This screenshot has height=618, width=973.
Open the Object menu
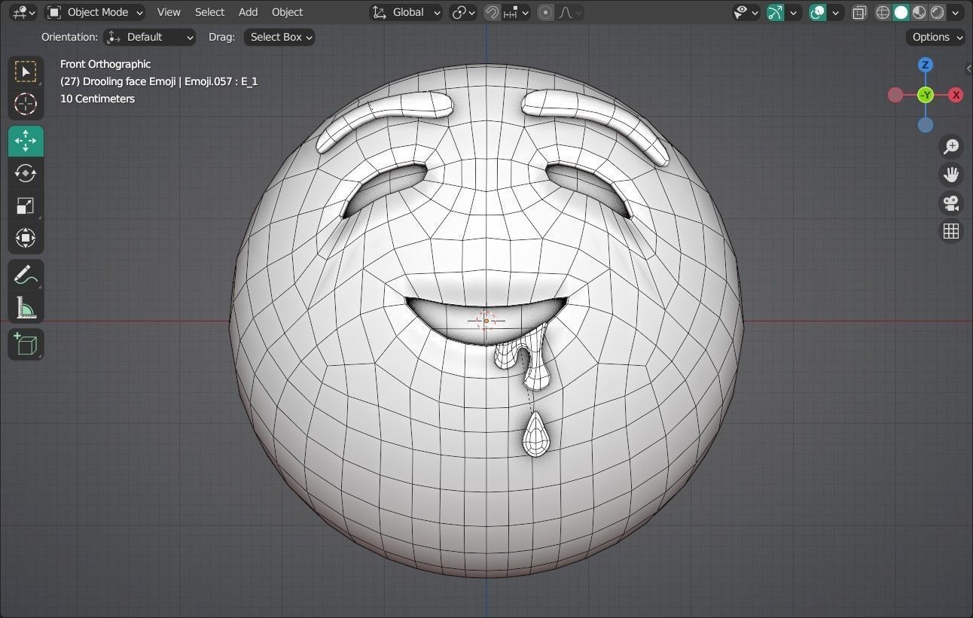tap(287, 12)
